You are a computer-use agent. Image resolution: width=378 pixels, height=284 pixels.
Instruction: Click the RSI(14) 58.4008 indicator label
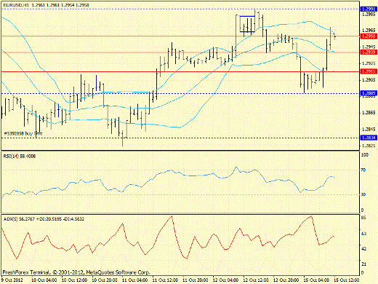pyautogui.click(x=20, y=157)
